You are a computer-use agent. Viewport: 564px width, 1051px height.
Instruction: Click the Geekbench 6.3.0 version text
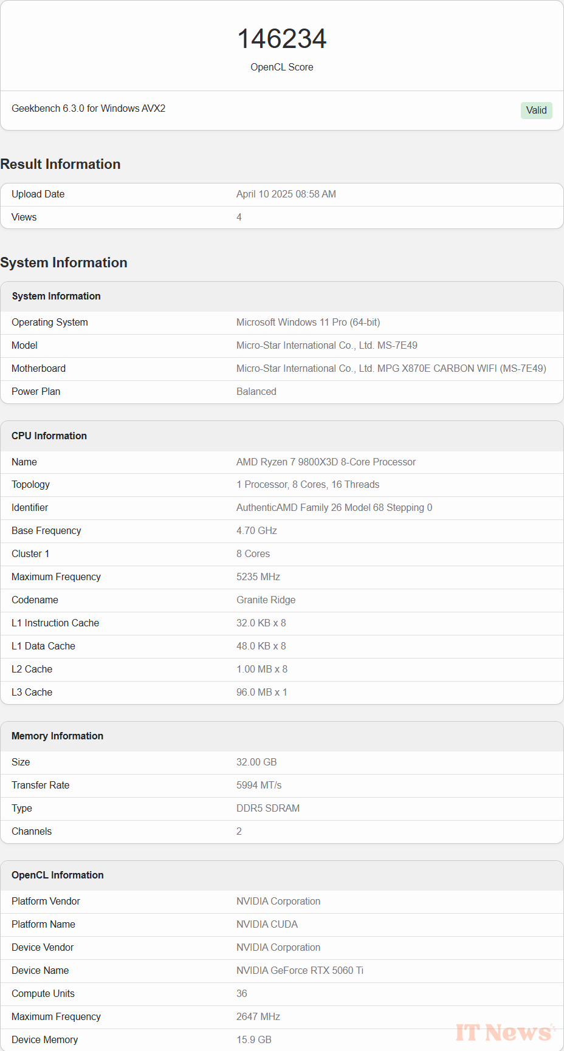(x=88, y=108)
